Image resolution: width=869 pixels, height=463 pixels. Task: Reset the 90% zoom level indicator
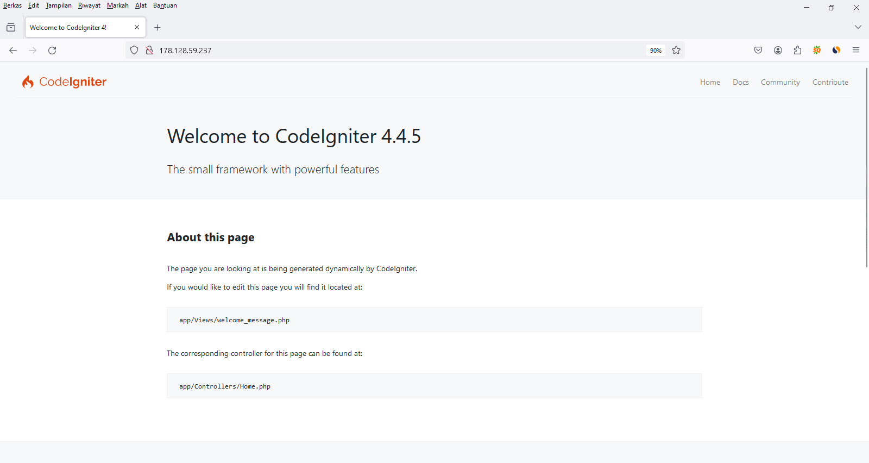[656, 51]
